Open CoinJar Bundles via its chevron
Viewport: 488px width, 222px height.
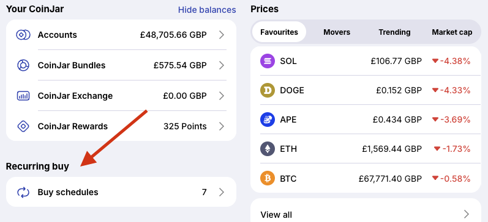coord(222,65)
